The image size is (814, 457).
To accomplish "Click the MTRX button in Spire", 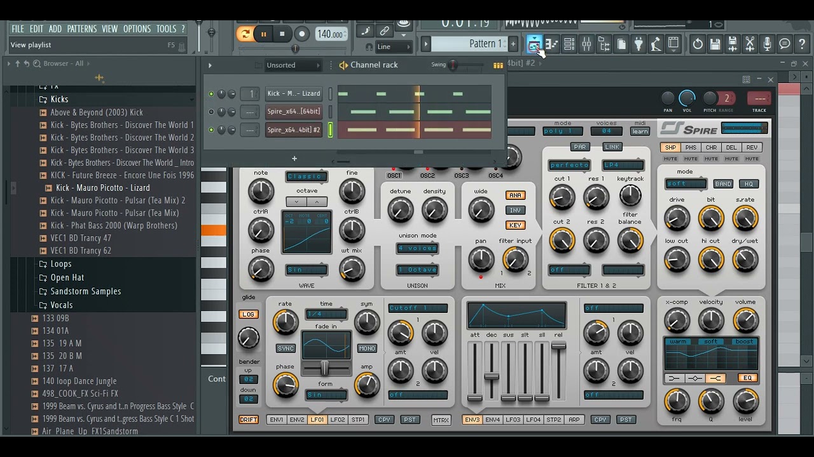I will (441, 420).
